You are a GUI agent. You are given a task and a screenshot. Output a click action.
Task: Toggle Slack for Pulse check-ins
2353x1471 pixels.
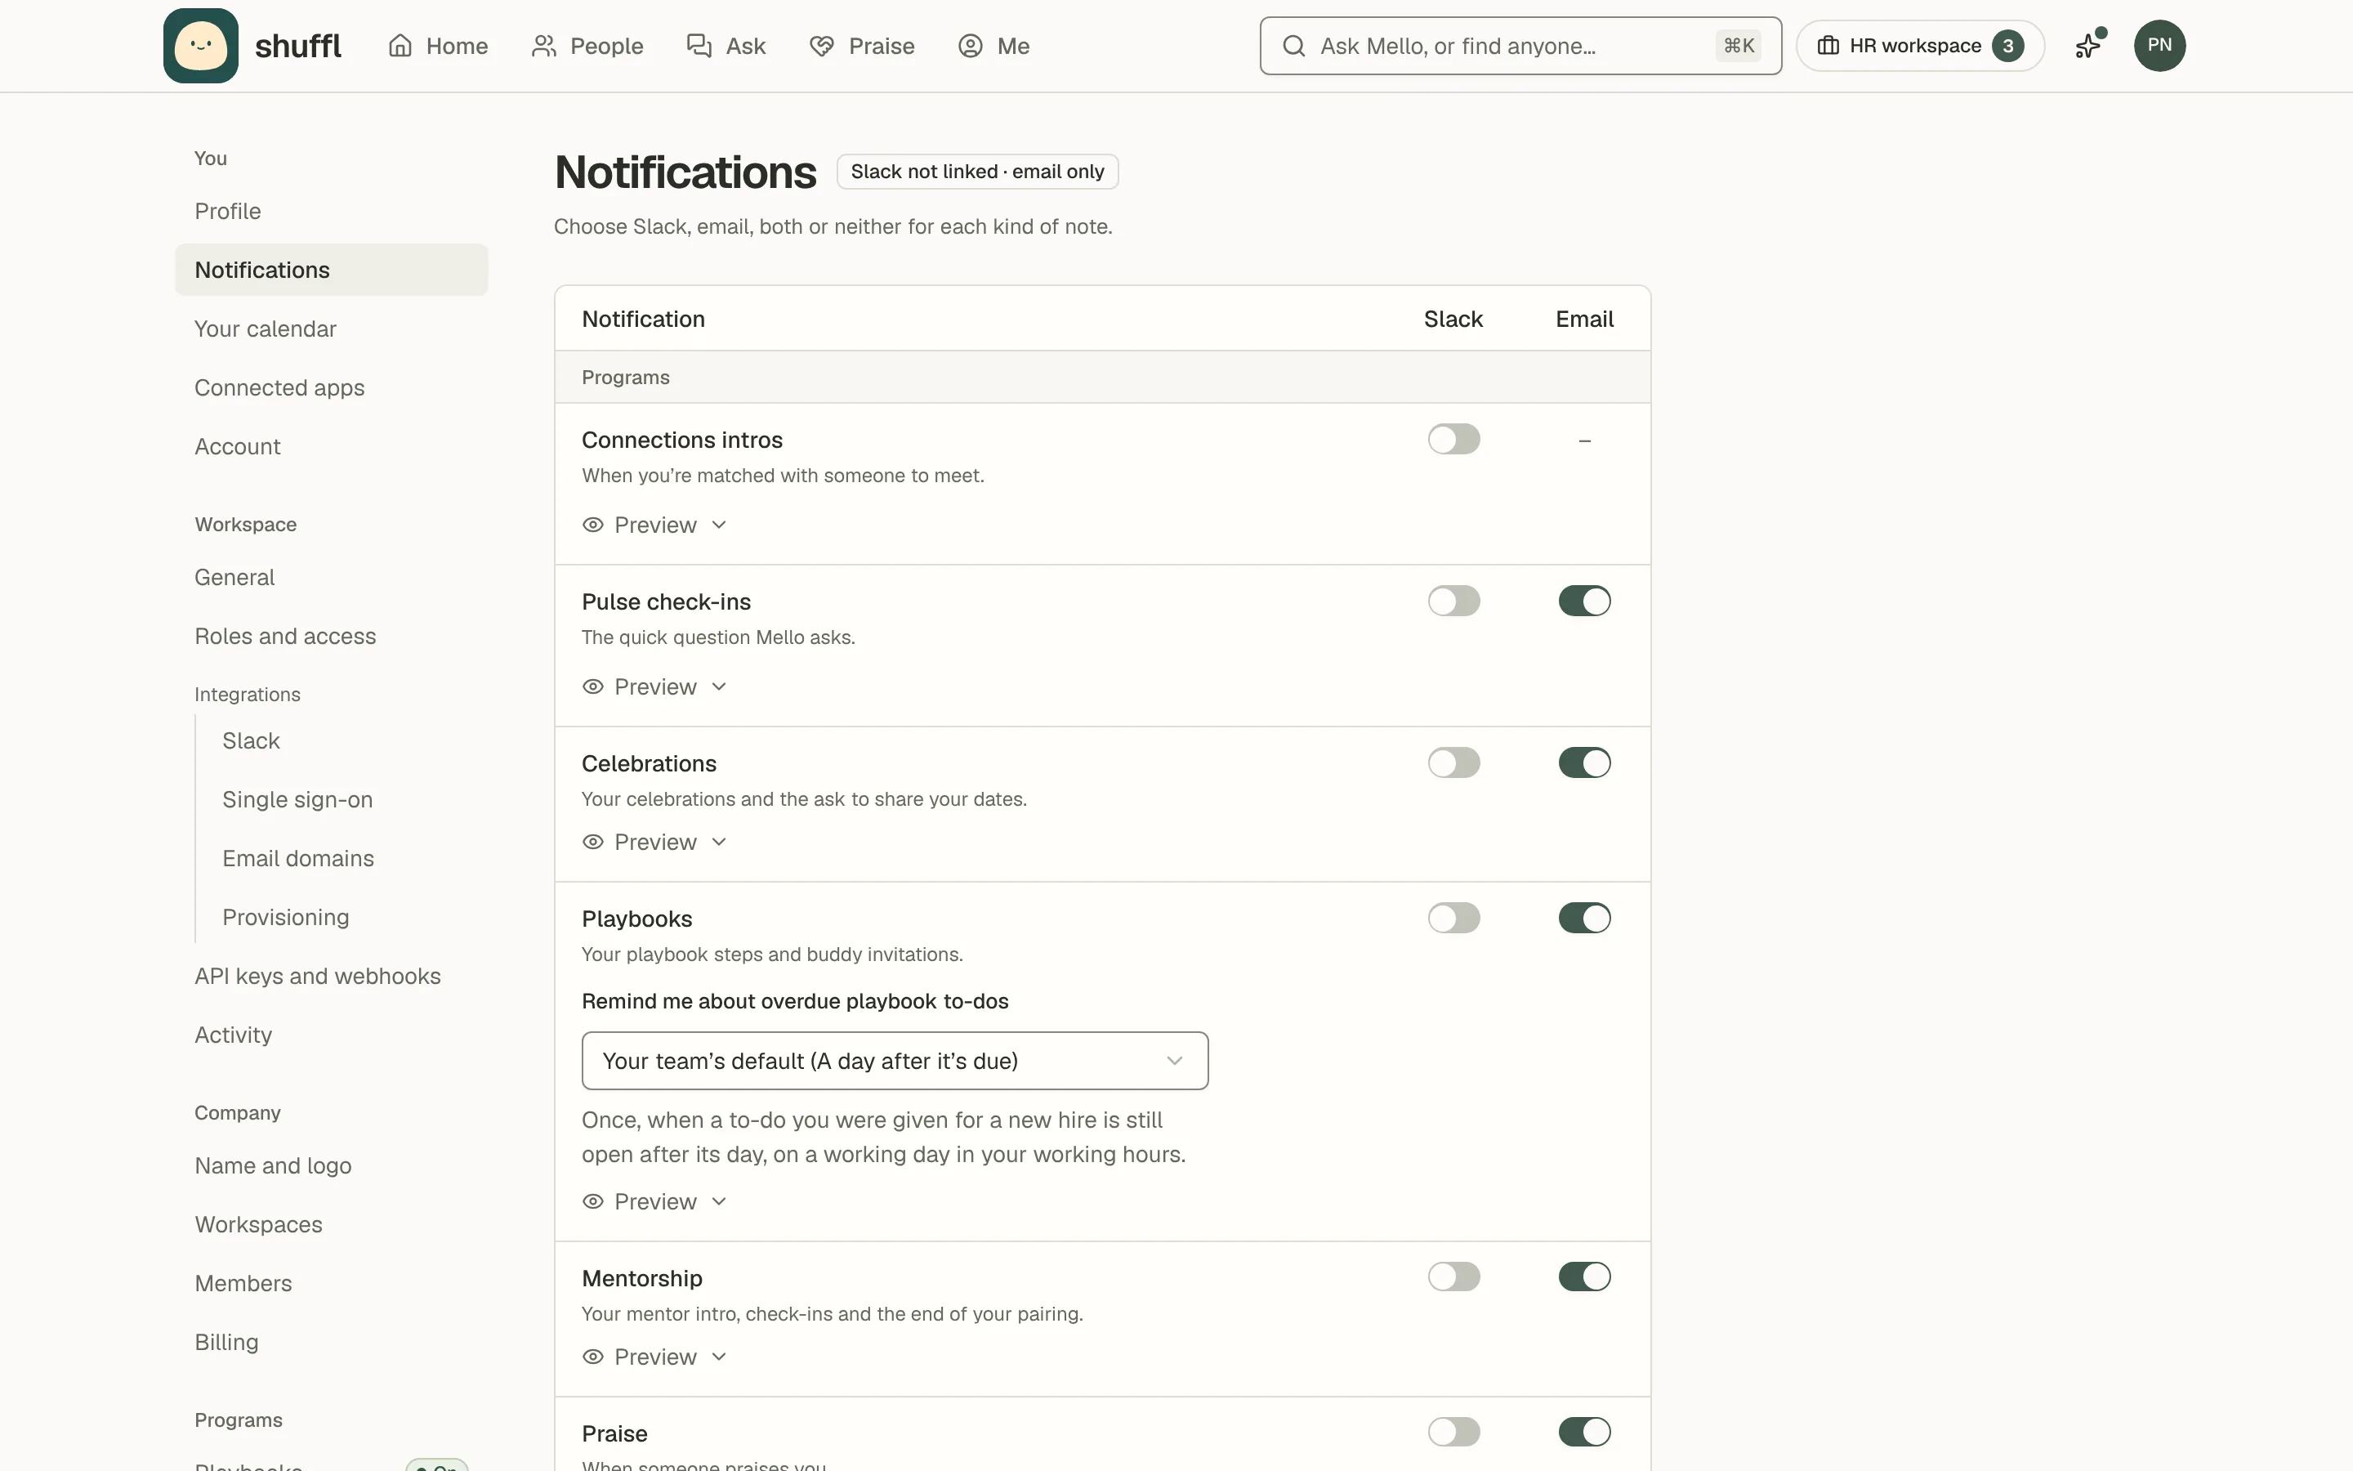tap(1453, 601)
